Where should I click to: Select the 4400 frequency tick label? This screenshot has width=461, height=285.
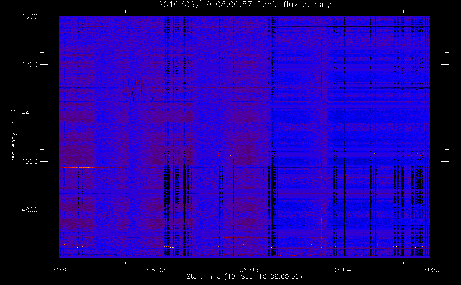30,113
